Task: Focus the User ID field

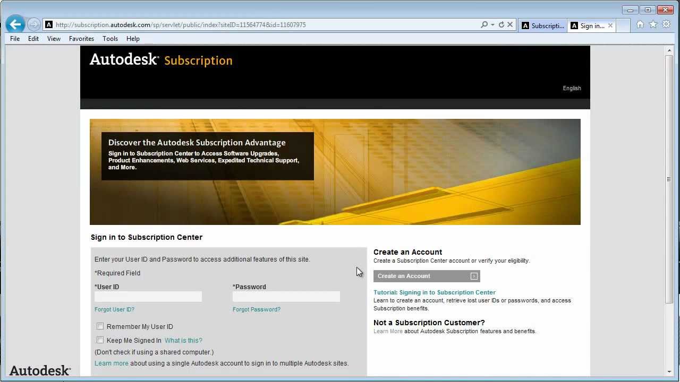Action: 148,297
